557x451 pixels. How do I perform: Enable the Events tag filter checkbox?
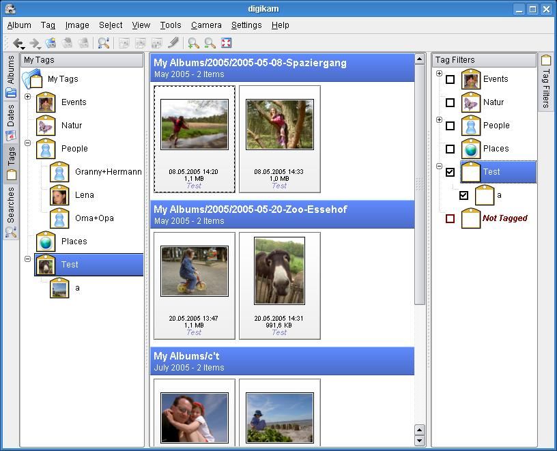point(450,79)
